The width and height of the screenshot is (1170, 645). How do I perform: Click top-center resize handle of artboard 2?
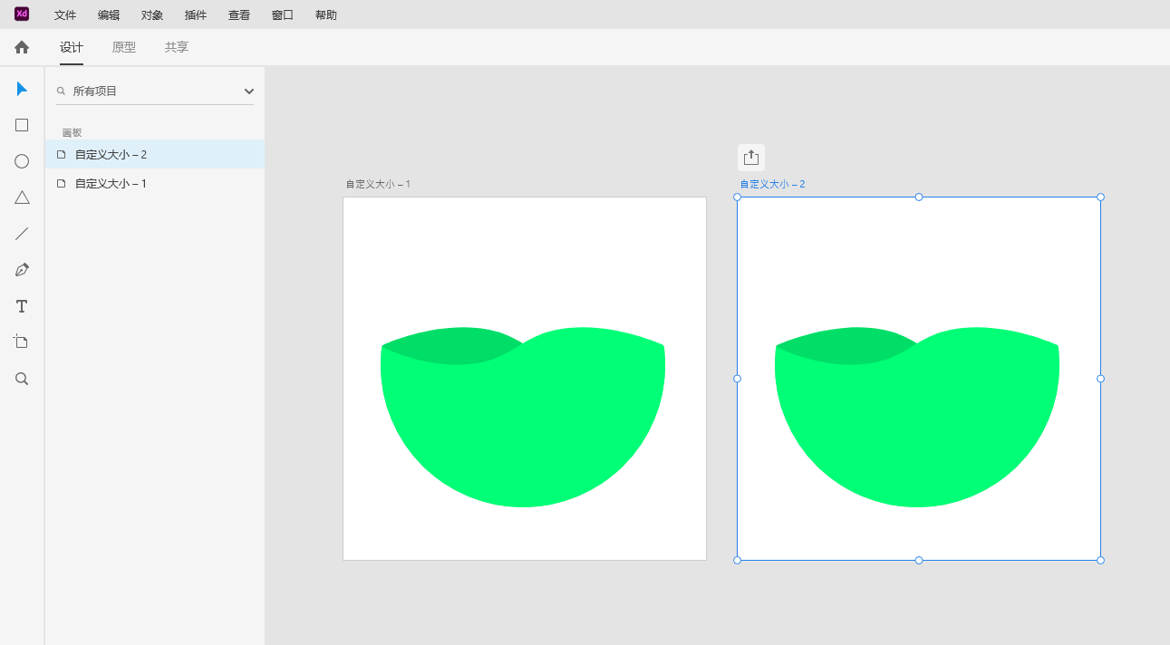[919, 197]
